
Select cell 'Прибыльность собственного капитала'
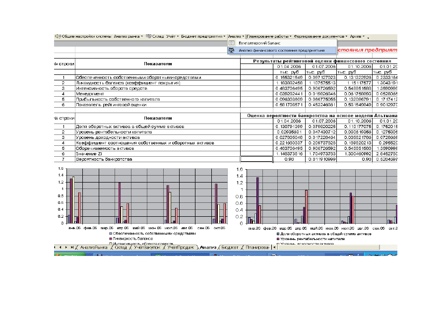[x=158, y=99]
